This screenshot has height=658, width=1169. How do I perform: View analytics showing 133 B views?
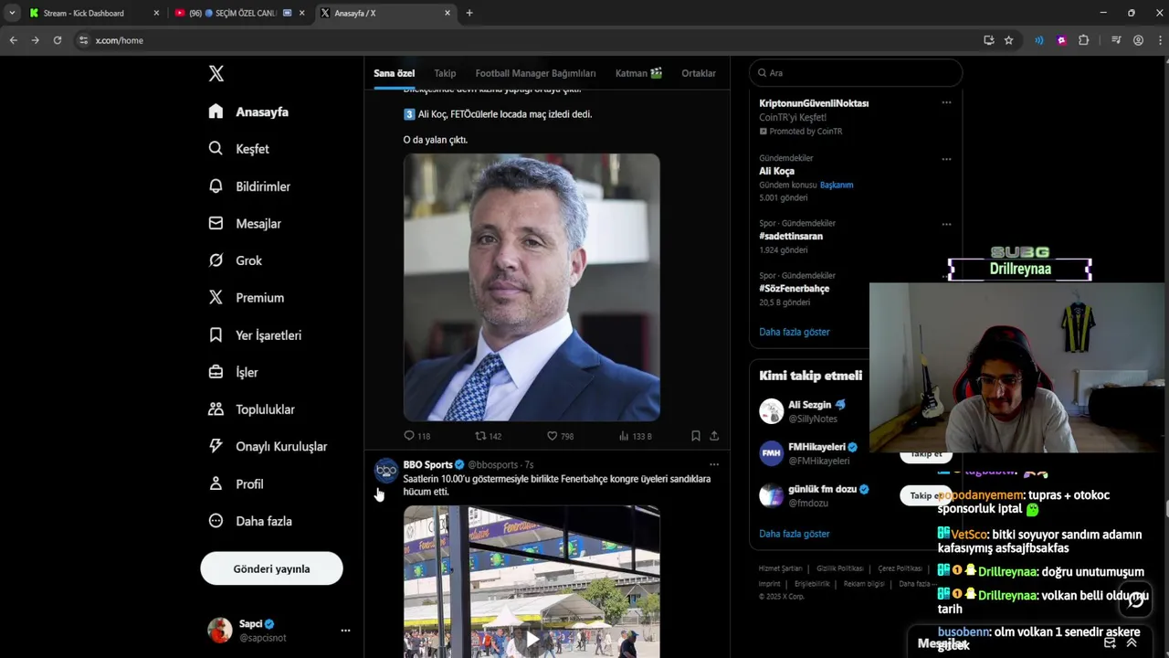[635, 436]
